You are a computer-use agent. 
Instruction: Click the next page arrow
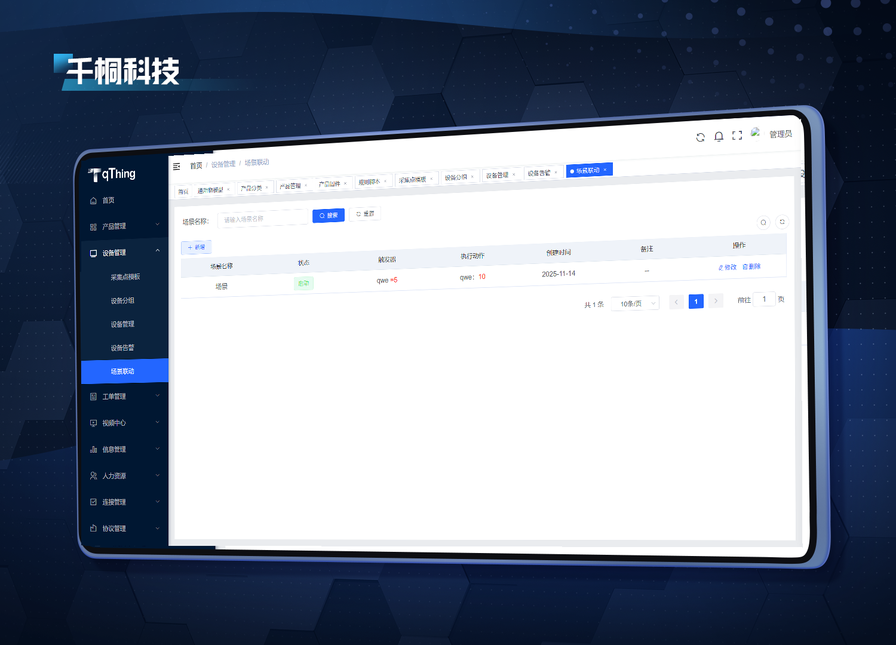[716, 301]
